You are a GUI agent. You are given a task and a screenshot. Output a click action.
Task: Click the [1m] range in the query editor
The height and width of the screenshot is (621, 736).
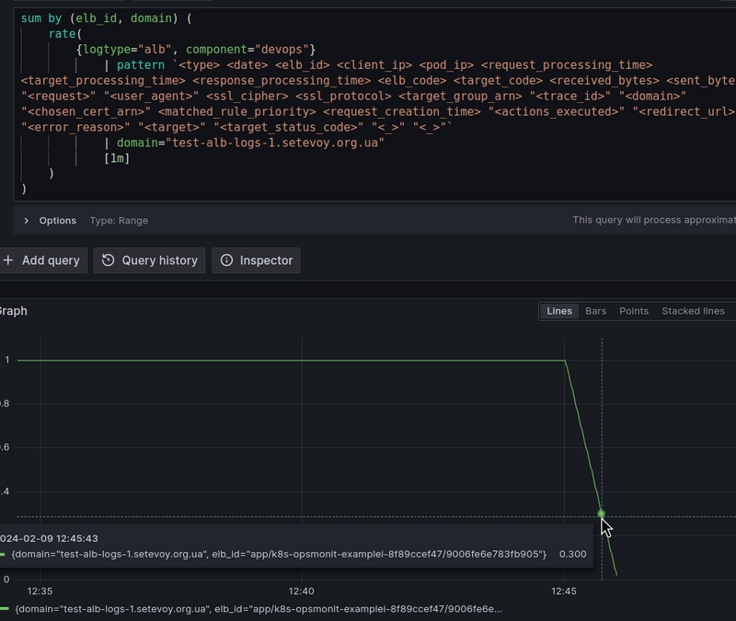coord(117,158)
